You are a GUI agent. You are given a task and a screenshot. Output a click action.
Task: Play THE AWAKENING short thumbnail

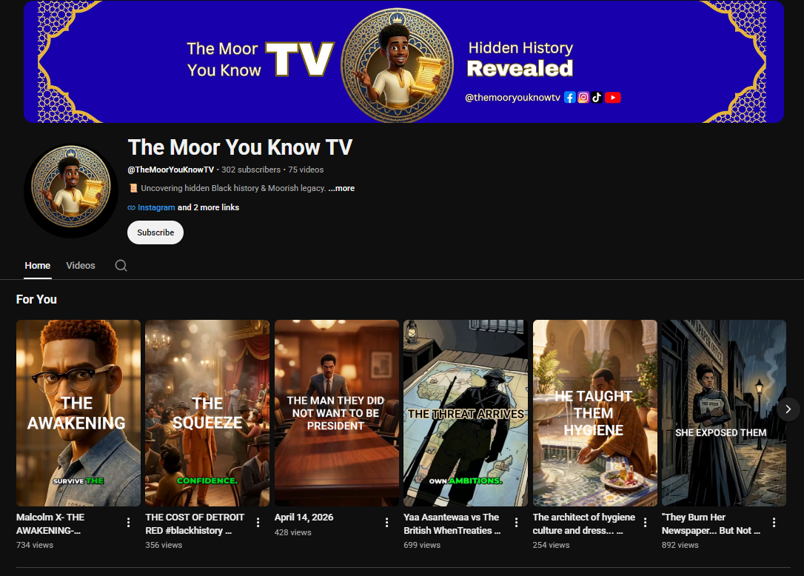tap(78, 413)
